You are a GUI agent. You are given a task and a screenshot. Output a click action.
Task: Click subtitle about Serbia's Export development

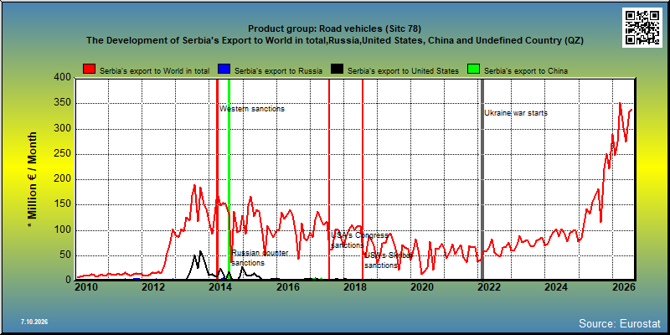(334, 41)
